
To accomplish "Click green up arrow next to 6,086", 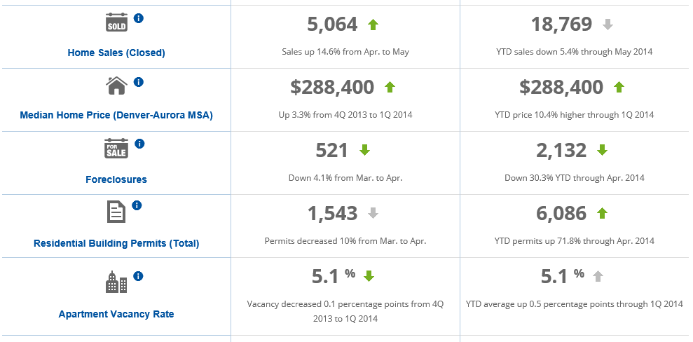I will click(x=601, y=213).
